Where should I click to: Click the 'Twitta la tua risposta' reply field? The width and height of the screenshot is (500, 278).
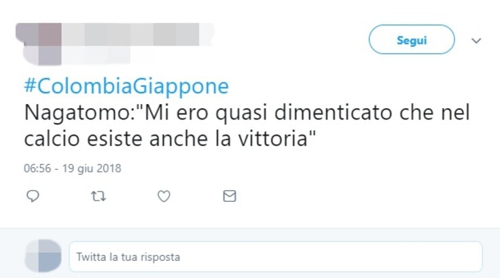276,257
